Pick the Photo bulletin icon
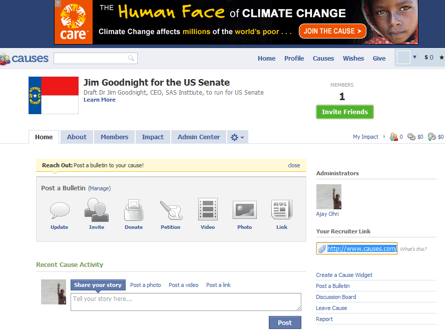 coord(245,210)
